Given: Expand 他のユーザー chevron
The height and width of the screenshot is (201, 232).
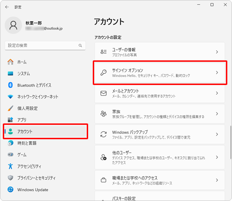Looking at the screenshot, I should (217, 157).
